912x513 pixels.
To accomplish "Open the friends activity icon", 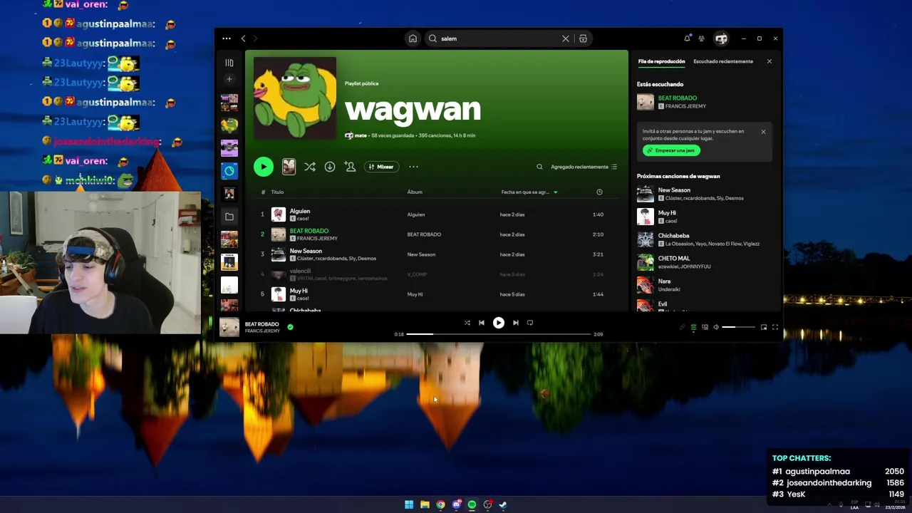I will pyautogui.click(x=701, y=38).
